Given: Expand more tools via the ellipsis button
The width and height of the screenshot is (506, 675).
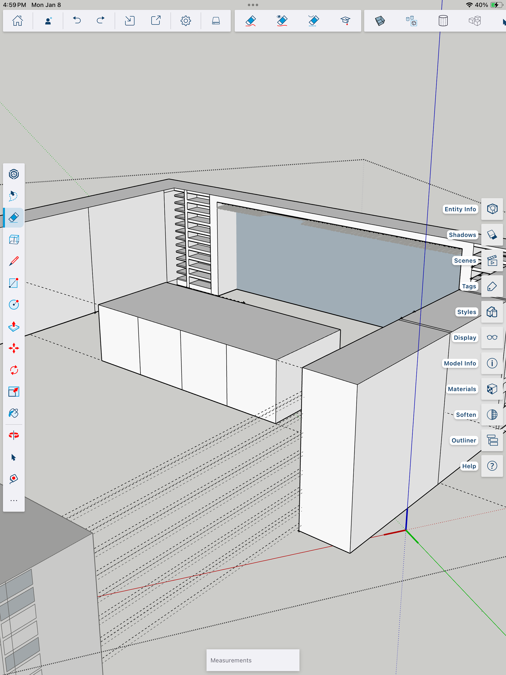Looking at the screenshot, I should point(14,501).
